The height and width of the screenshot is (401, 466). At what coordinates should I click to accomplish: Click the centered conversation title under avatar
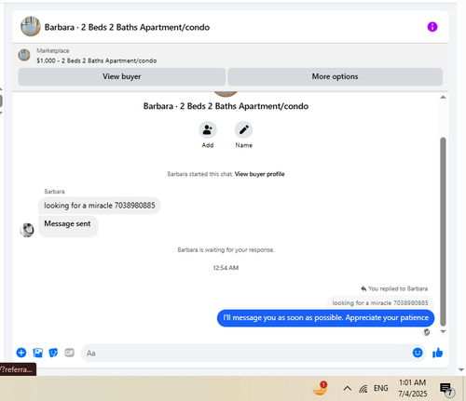(226, 106)
